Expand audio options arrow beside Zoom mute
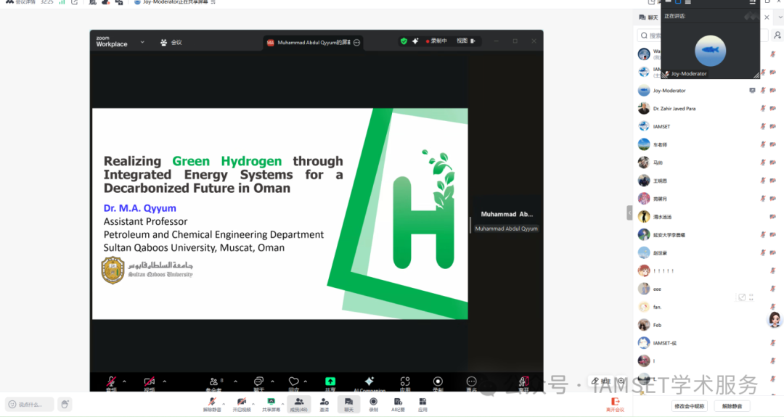This screenshot has height=417, width=784. click(124, 381)
